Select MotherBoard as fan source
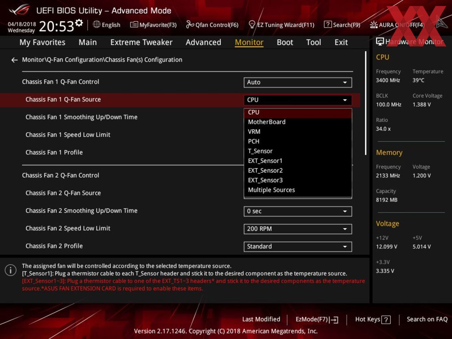This screenshot has width=452, height=339. [298, 122]
